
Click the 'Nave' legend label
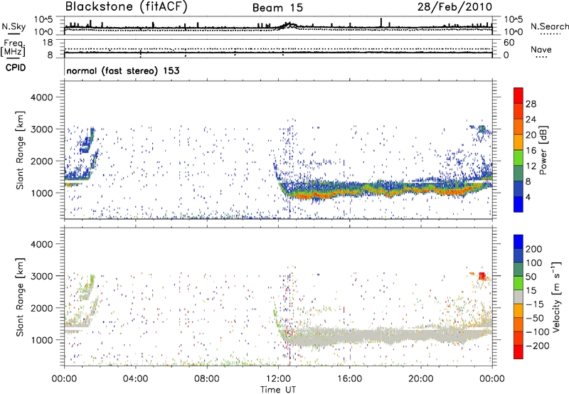[x=541, y=50]
